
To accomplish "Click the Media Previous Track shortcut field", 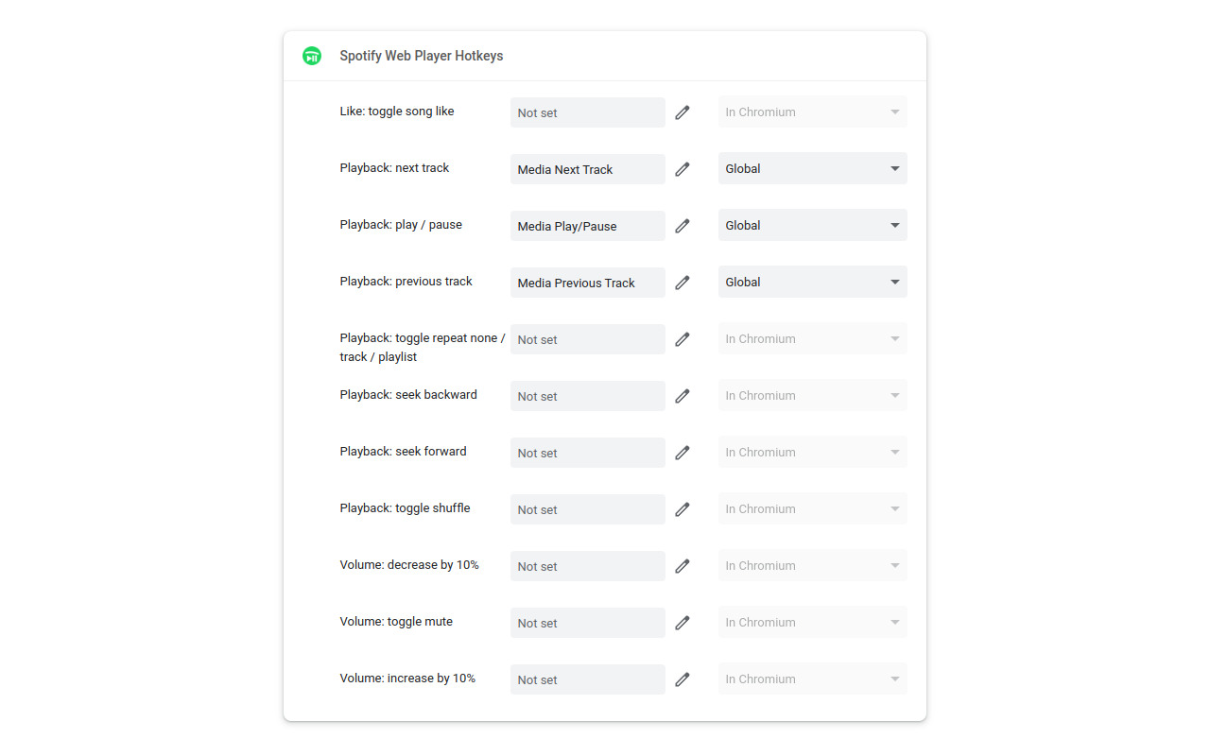I will click(588, 283).
